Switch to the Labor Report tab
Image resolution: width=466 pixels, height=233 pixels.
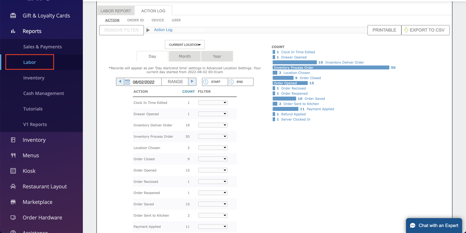click(x=116, y=11)
